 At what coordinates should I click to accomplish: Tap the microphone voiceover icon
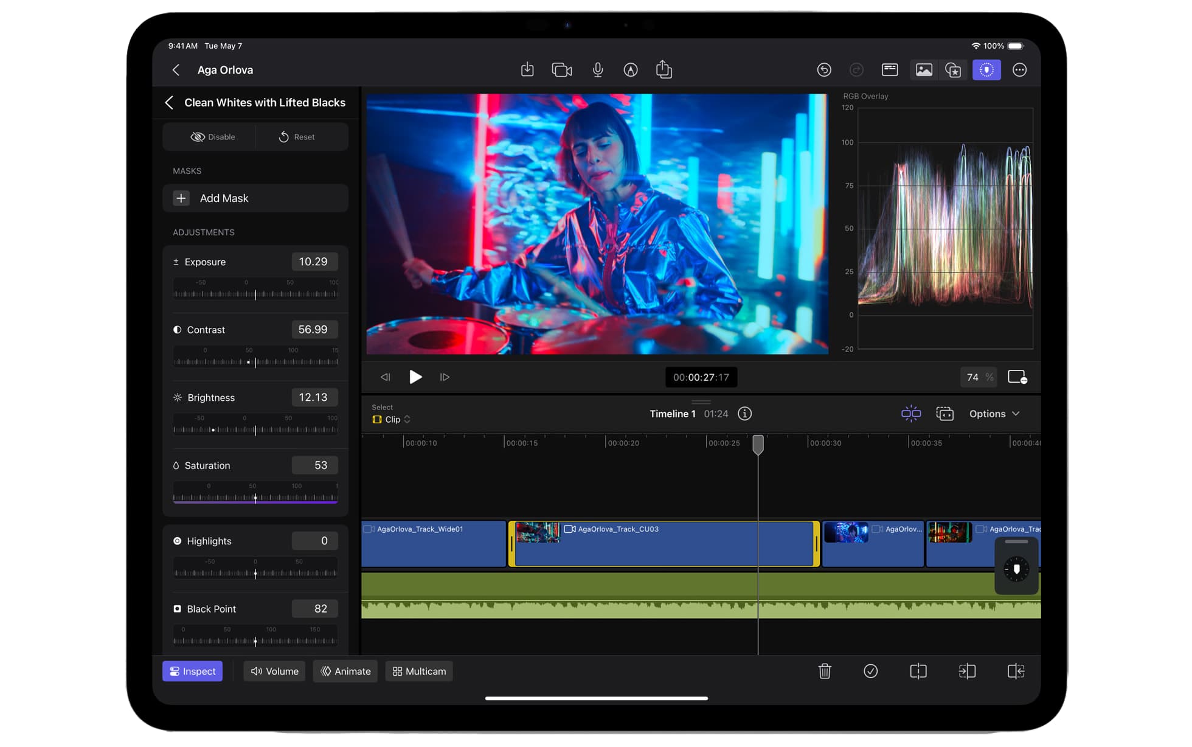[598, 70]
